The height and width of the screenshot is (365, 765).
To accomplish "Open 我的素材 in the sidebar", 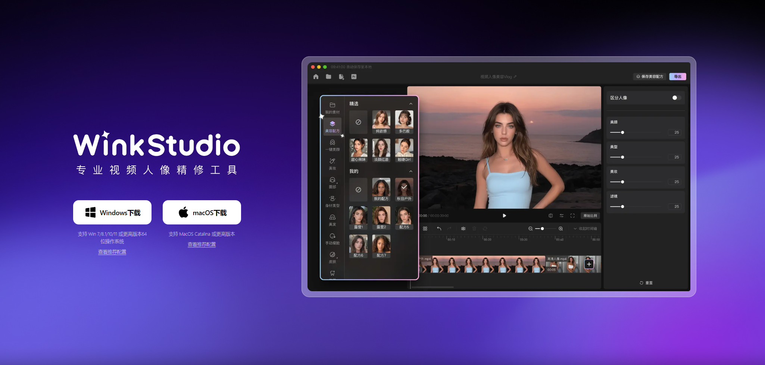I will pos(332,108).
